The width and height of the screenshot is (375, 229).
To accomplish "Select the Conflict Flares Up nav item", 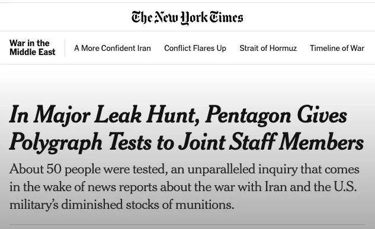I will [195, 48].
